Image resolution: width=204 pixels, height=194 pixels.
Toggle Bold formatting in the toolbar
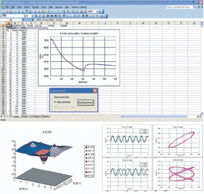point(36,16)
